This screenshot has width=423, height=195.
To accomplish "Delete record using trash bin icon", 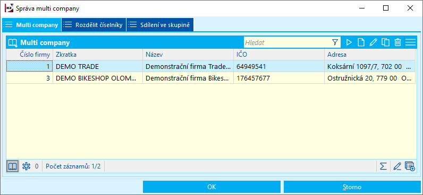I will pos(397,42).
